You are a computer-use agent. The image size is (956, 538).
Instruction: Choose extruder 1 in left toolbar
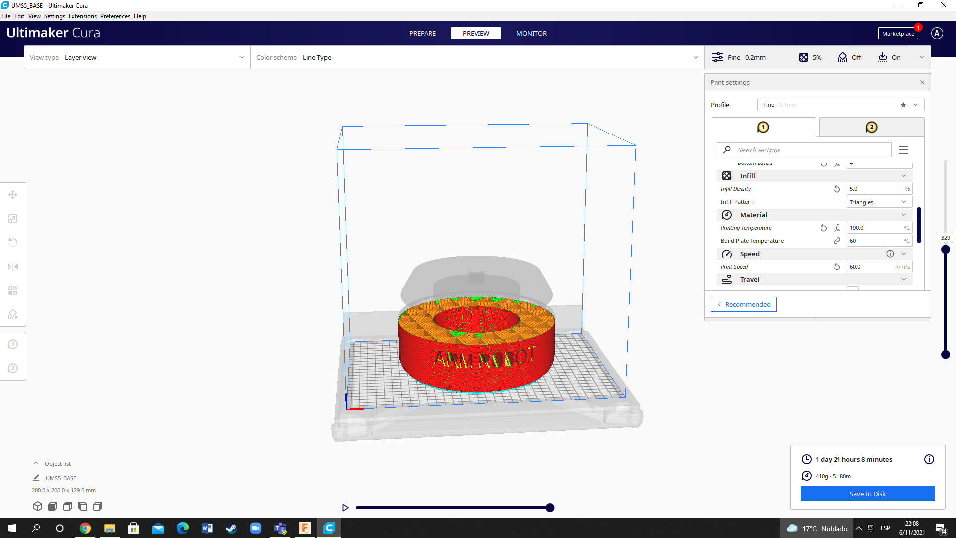[x=13, y=344]
